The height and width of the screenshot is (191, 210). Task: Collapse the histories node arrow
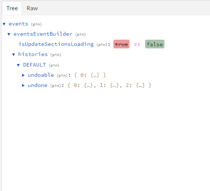(13, 55)
